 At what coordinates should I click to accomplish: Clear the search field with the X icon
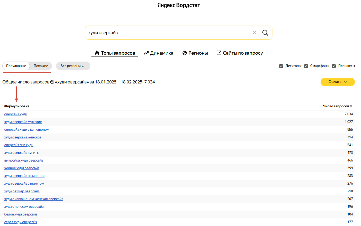point(254,33)
